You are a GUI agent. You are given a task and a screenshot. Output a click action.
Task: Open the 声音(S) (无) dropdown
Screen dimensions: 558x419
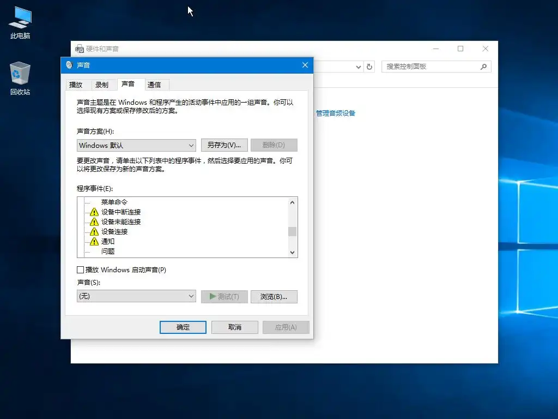point(136,296)
